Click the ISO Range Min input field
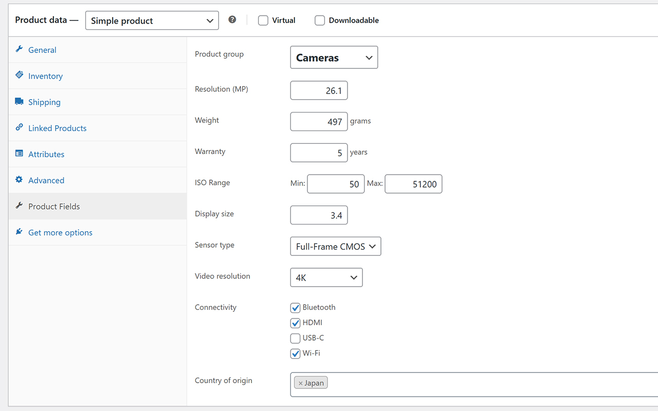658x411 pixels. click(x=336, y=184)
